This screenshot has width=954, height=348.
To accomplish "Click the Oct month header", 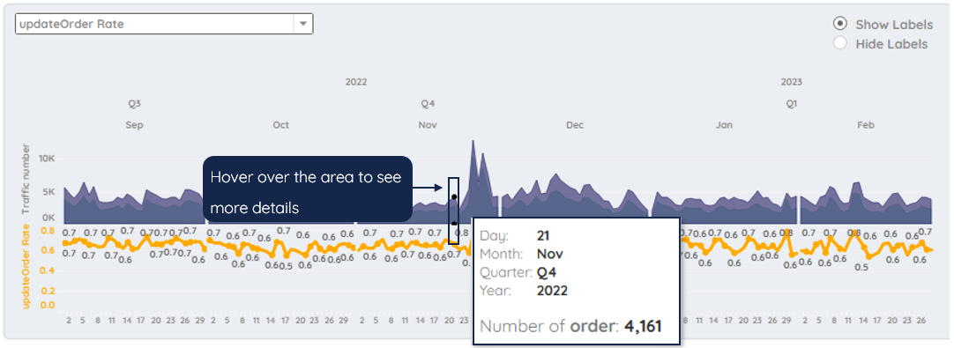I will pos(281,125).
